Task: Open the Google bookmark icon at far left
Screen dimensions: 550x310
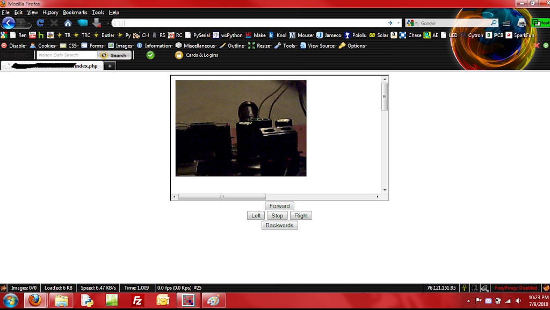Action: tap(4, 35)
